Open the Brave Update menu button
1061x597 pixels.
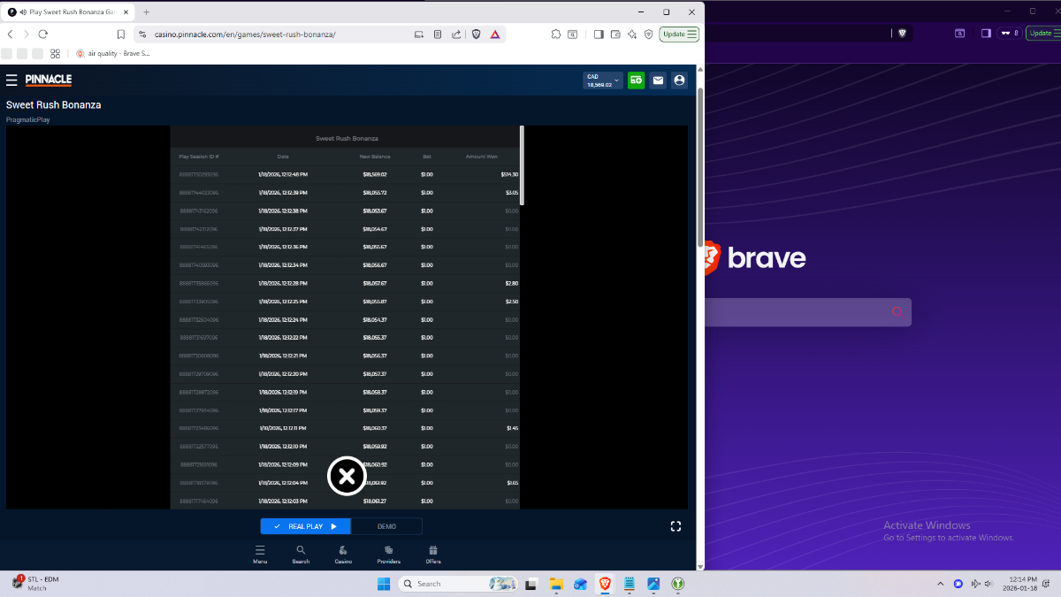click(680, 34)
